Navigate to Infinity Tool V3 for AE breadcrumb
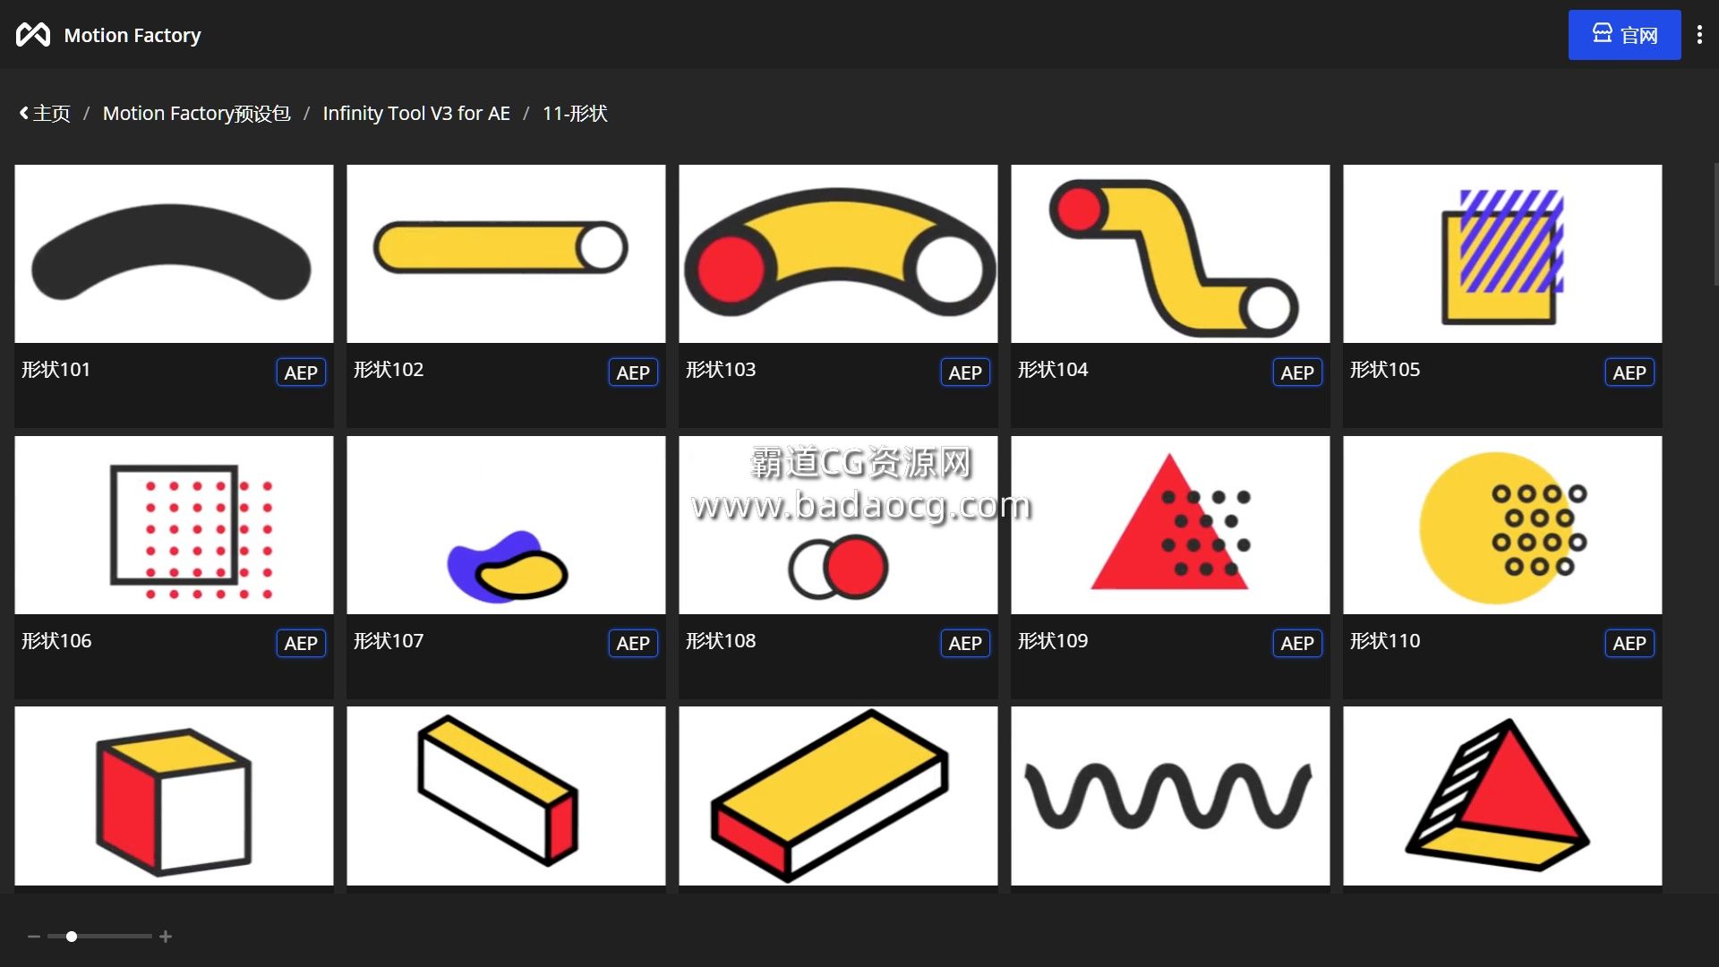Screen dimensions: 1719x967 point(416,114)
